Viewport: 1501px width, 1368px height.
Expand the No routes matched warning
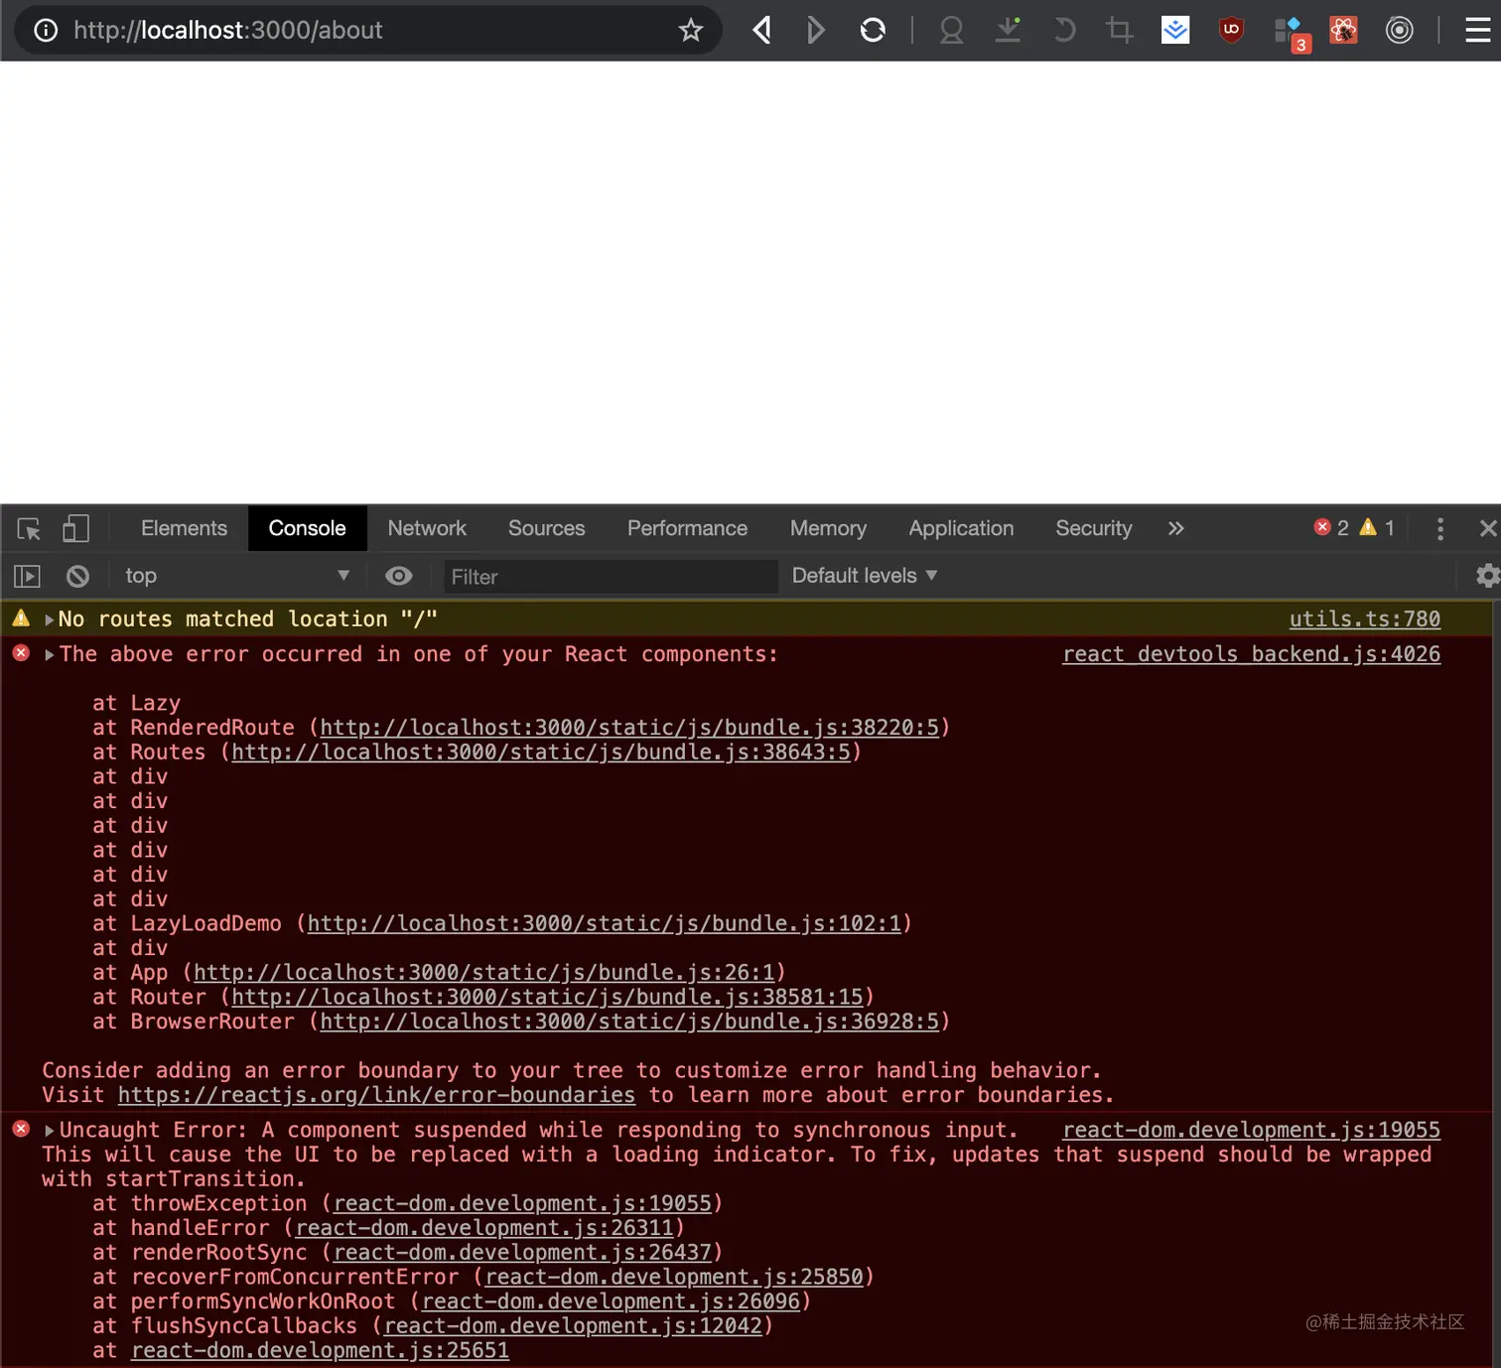click(x=50, y=619)
